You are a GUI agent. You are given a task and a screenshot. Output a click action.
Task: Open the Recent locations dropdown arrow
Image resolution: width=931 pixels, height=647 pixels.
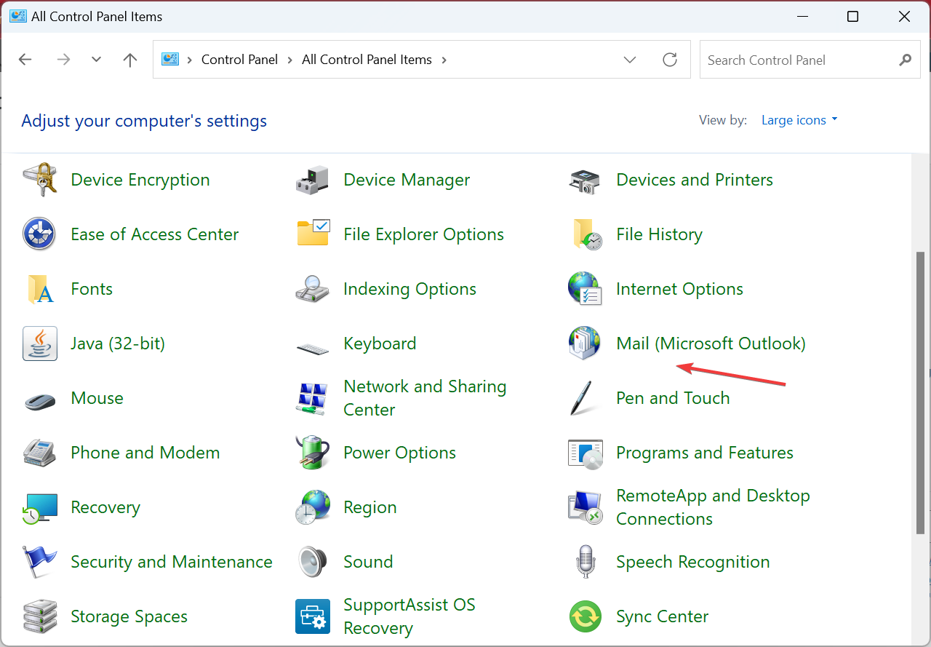tap(96, 60)
